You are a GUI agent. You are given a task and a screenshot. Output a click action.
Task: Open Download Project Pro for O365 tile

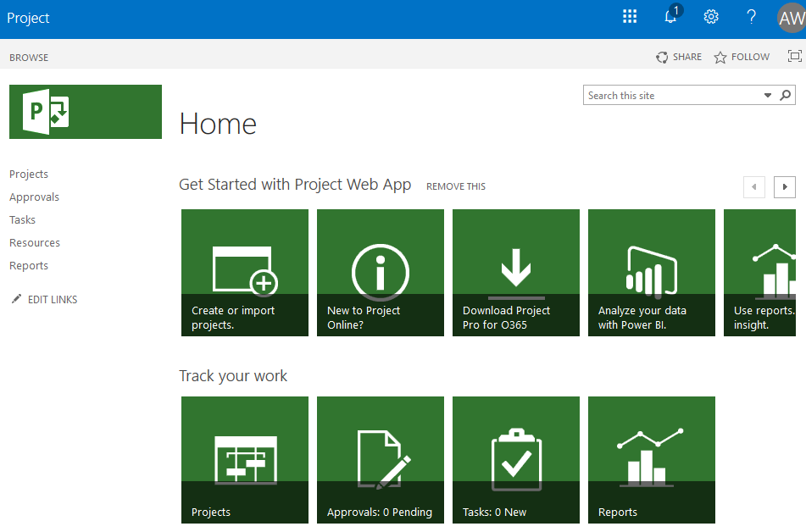(x=516, y=273)
